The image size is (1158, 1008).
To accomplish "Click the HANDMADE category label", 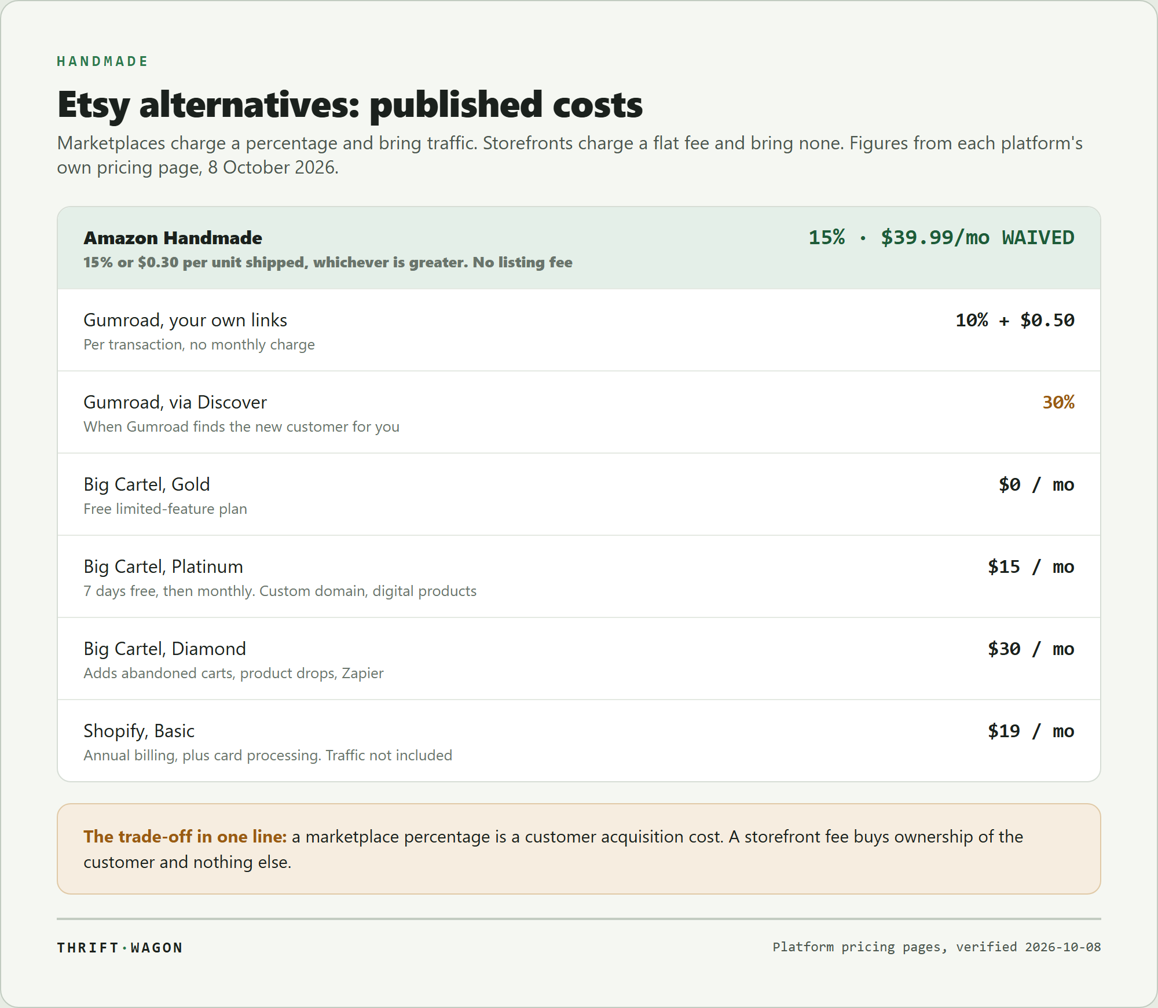I will [102, 61].
